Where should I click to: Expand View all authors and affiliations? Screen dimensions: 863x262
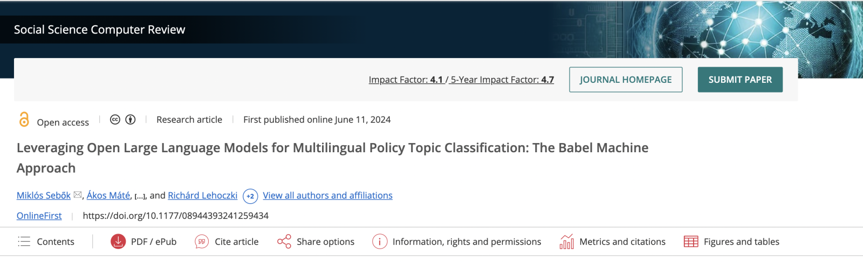tap(327, 195)
